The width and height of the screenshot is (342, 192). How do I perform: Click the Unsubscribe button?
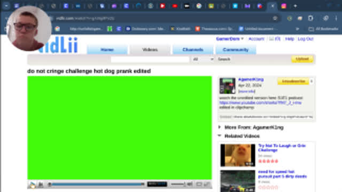click(293, 81)
